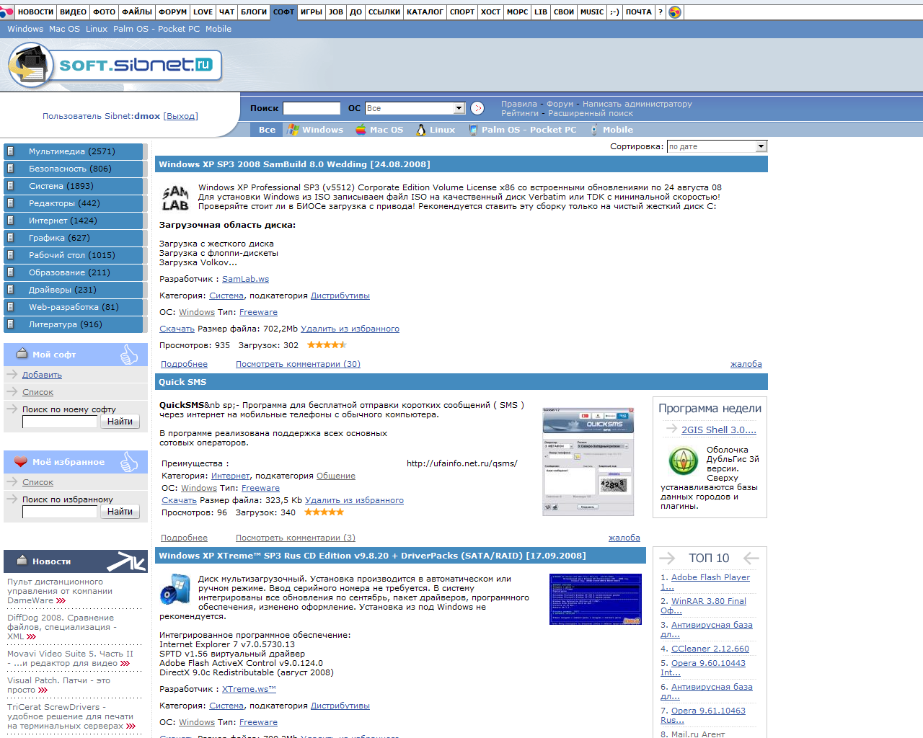This screenshot has width=923, height=738.
Task: Open the Quick SMS screenshot thumbnail
Action: tap(588, 461)
